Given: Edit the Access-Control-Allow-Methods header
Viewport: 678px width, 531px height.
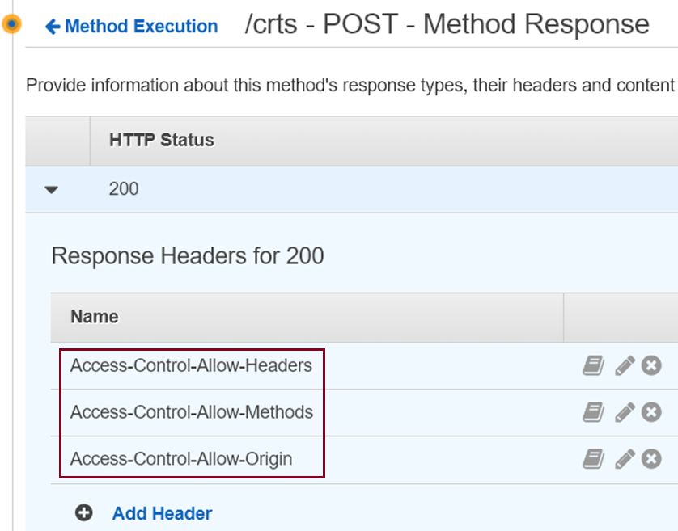Looking at the screenshot, I should point(625,412).
